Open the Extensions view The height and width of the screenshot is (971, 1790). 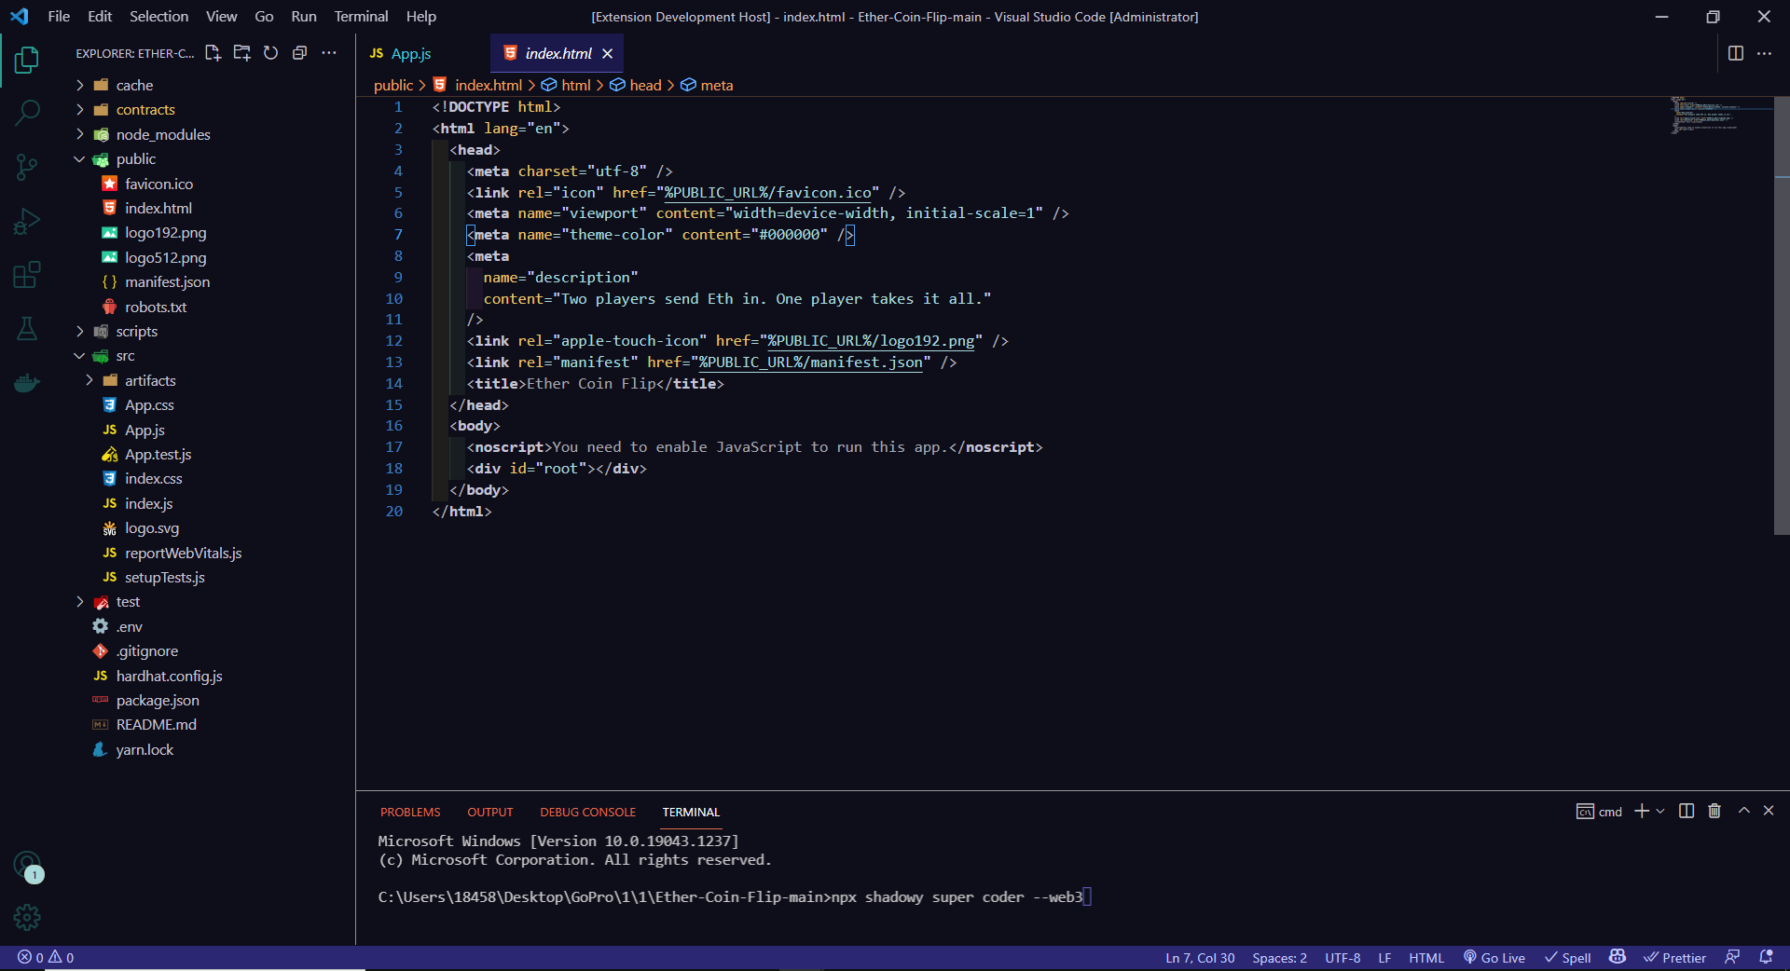pos(27,275)
